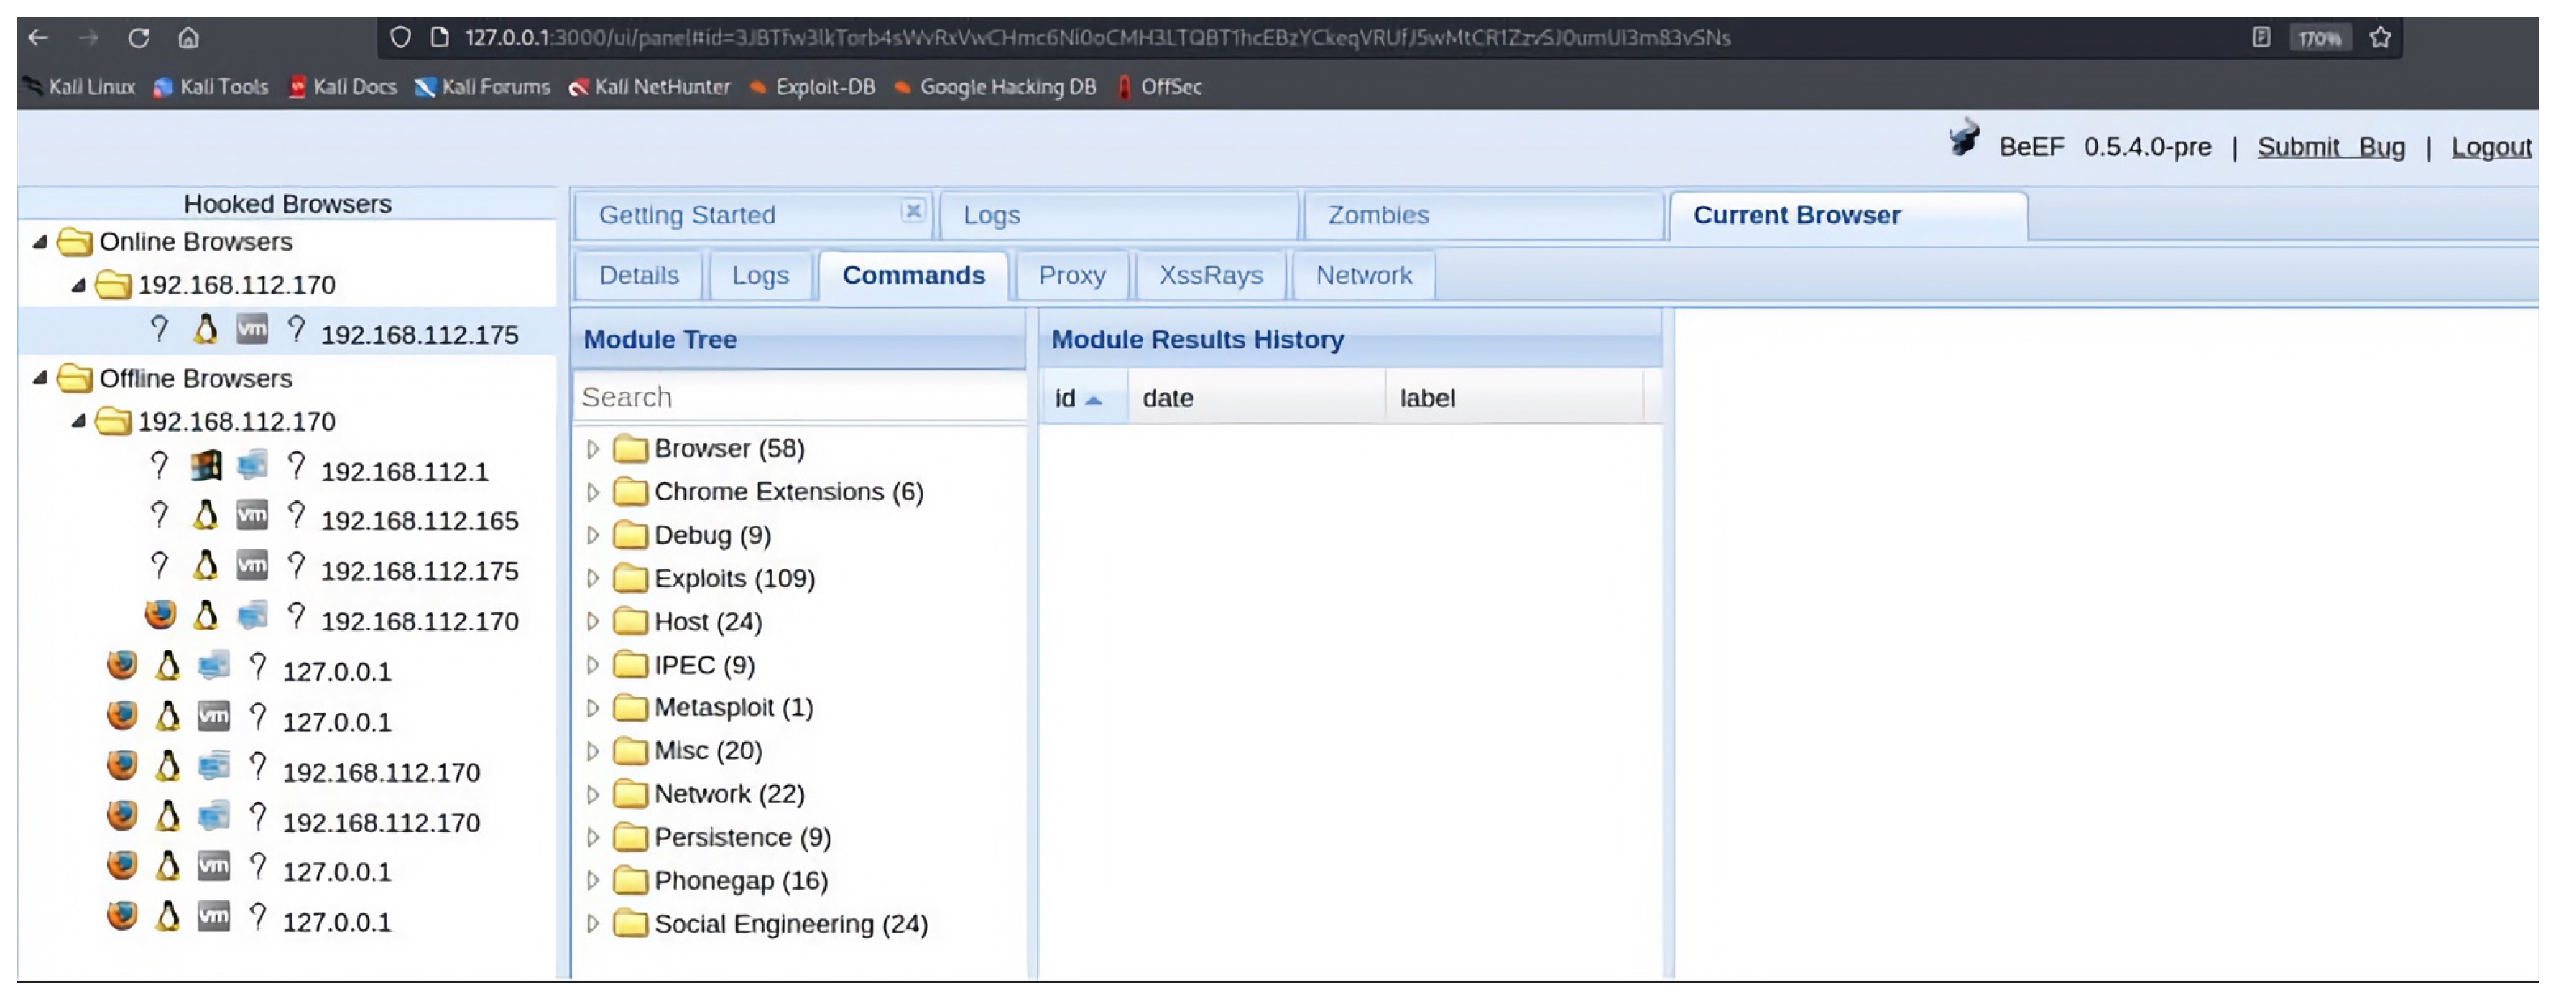Open the reader view icon in address bar
This screenshot has height=998, width=2556.
tap(2261, 37)
